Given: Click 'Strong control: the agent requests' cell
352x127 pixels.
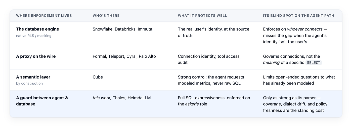Looking at the screenshot, I should tap(211, 80).
